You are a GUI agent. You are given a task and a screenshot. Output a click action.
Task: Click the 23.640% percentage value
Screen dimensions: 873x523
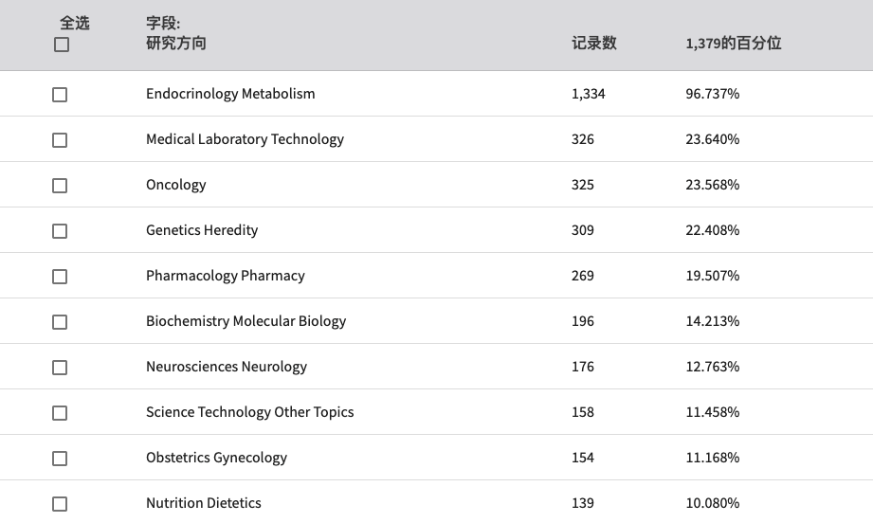click(712, 139)
